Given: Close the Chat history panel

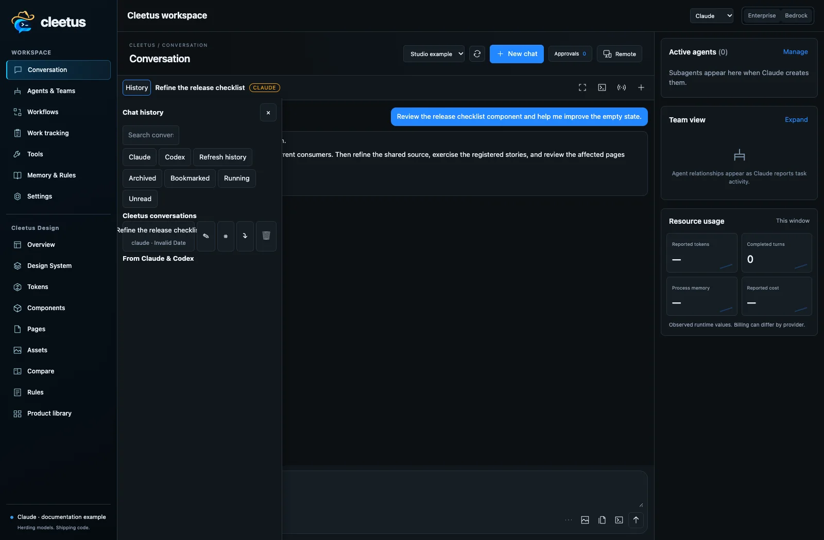Looking at the screenshot, I should [268, 113].
